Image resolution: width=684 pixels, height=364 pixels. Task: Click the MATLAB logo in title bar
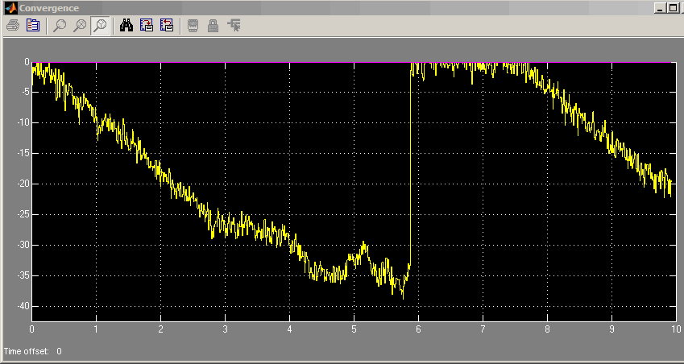(10, 8)
